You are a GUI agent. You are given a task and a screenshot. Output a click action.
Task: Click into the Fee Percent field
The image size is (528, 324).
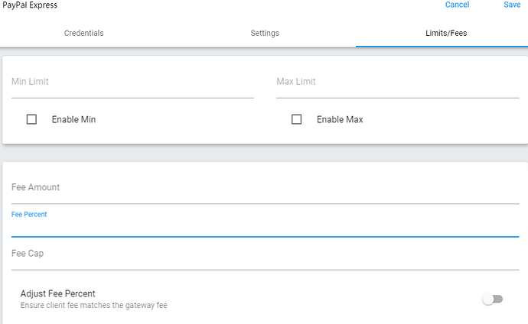pos(266,227)
